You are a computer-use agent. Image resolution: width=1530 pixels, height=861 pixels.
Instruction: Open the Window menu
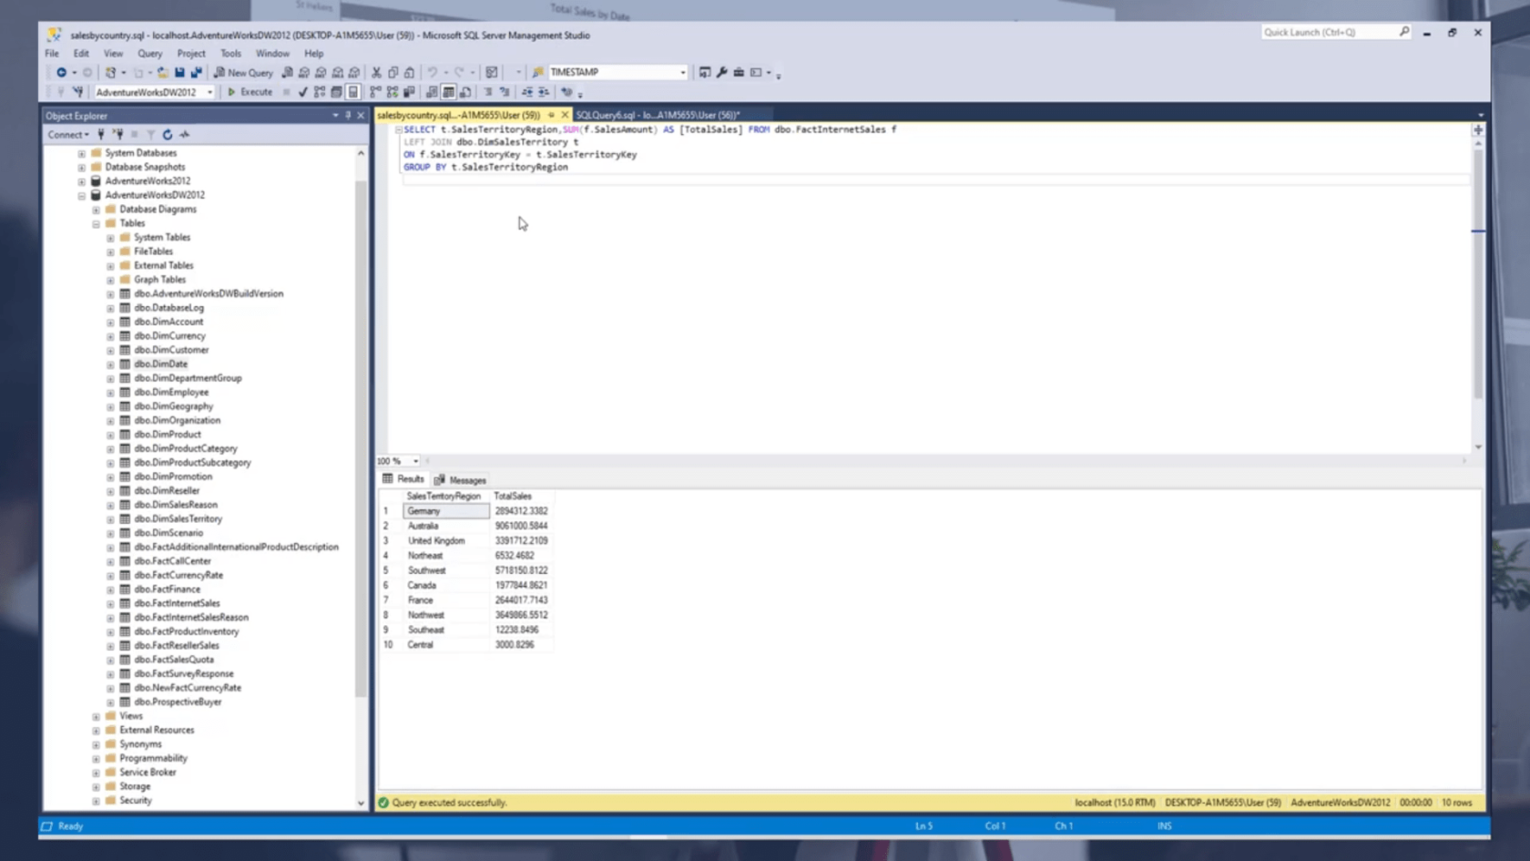(x=272, y=54)
